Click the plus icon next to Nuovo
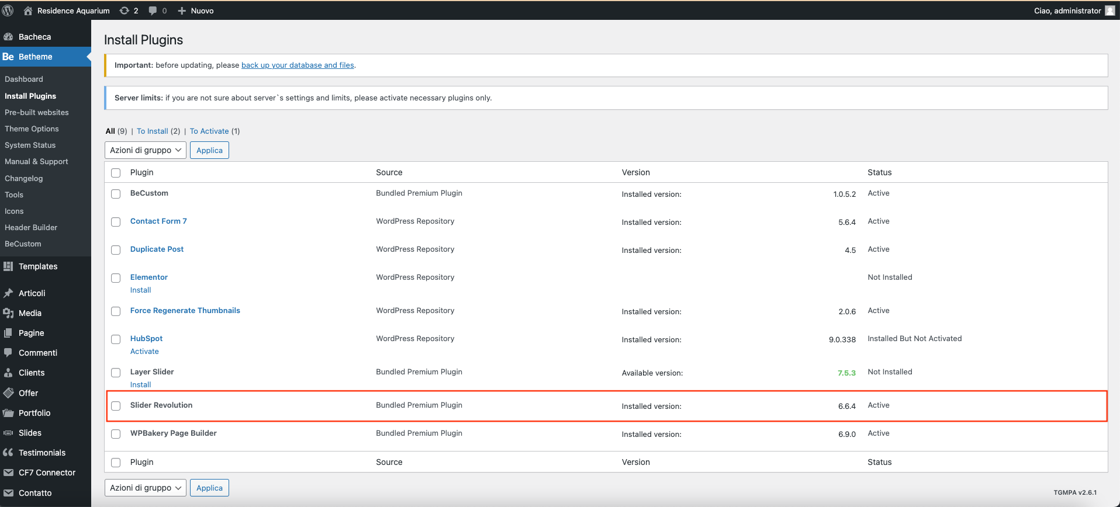 [x=182, y=11]
